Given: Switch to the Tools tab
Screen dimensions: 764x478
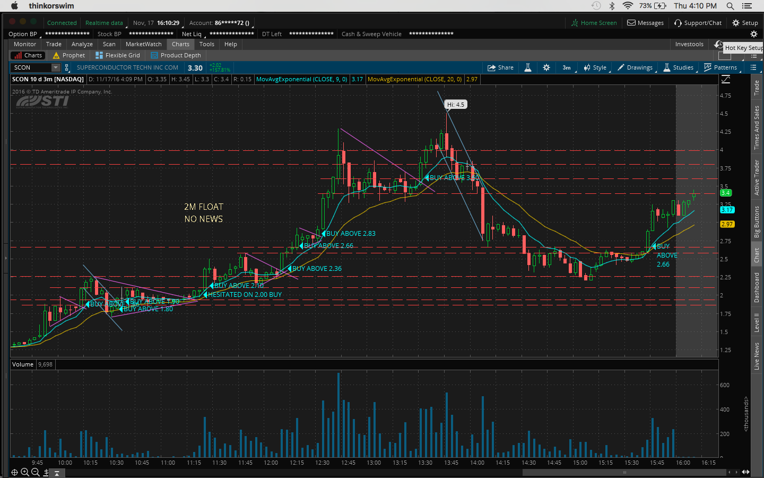Looking at the screenshot, I should point(207,44).
